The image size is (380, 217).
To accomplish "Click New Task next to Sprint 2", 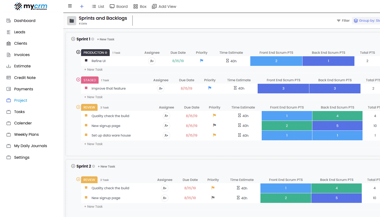I will pos(106,167).
